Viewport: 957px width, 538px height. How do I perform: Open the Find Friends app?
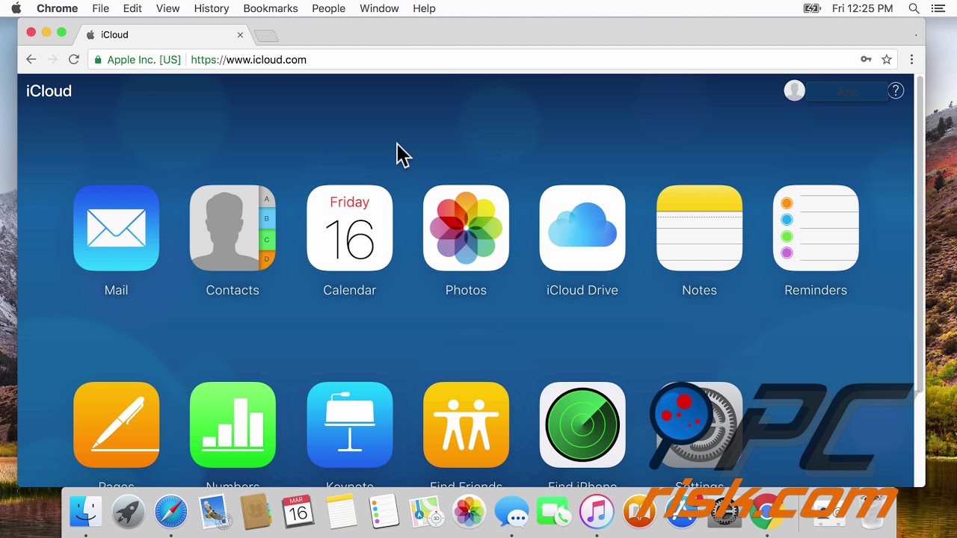[466, 425]
